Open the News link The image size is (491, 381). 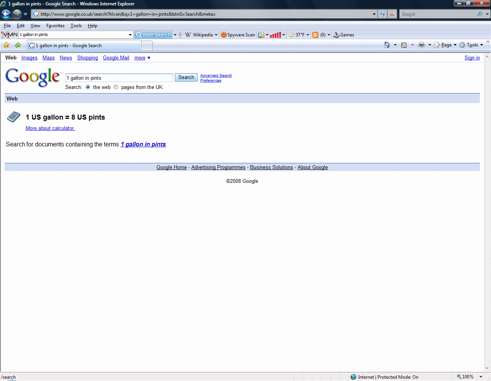coord(66,58)
